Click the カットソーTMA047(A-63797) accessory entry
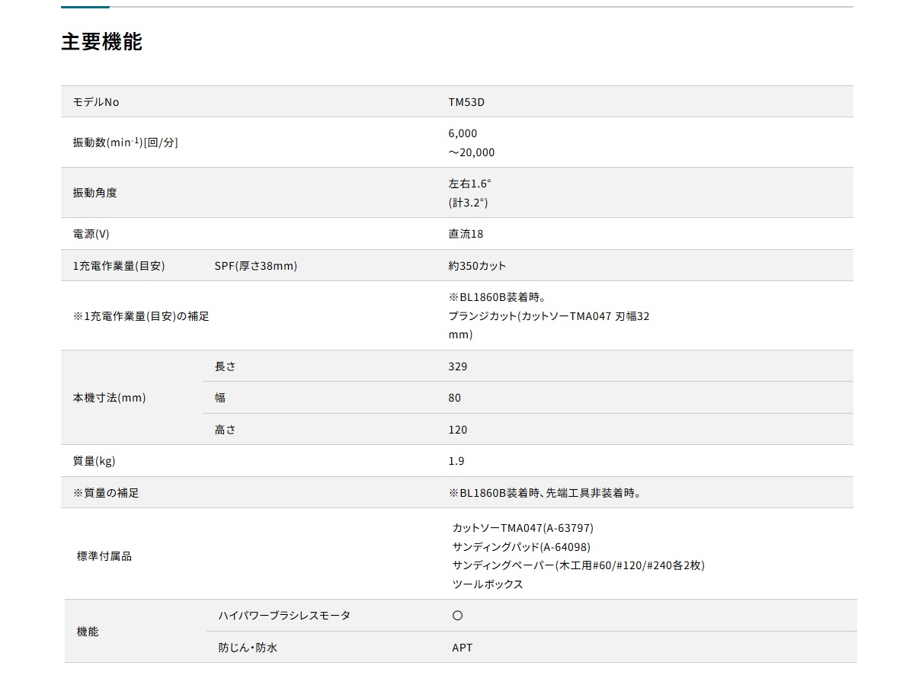Viewport: 909px width, 685px height. tap(522, 528)
